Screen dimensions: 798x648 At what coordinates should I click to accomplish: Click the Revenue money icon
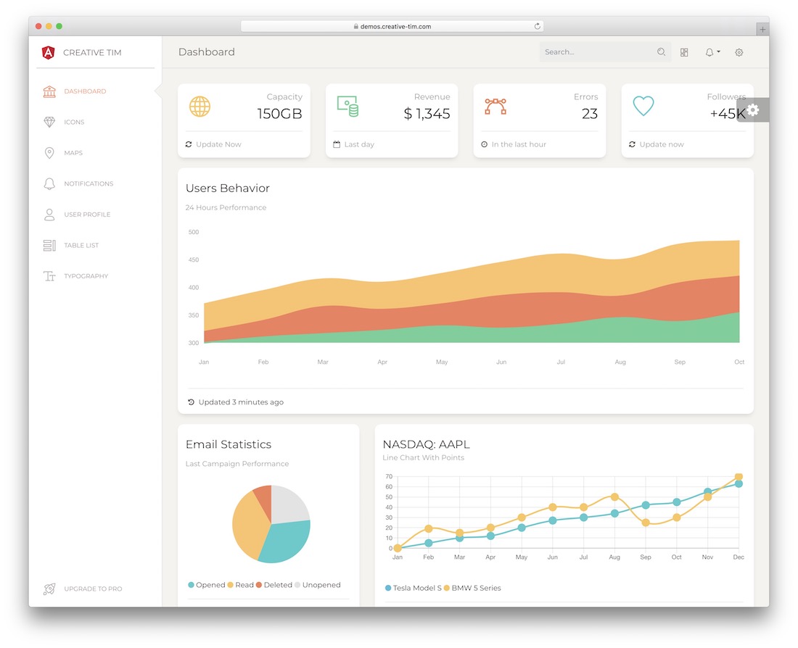347,107
